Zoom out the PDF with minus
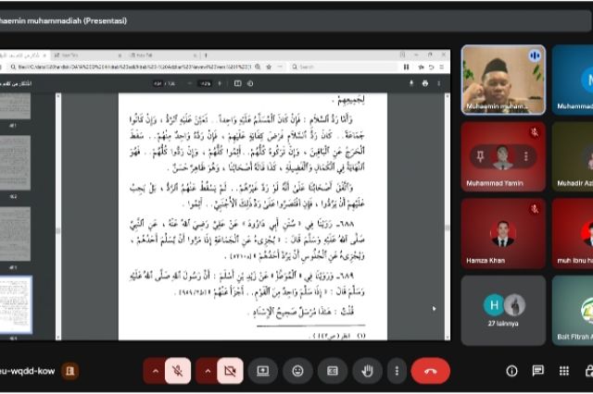The width and height of the screenshot is (593, 394). 189,83
